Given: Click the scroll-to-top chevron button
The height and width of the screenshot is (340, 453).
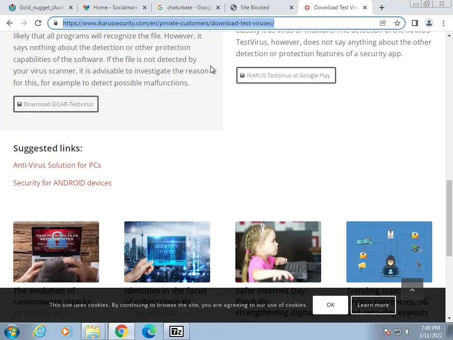Looking at the screenshot, I should (412, 290).
